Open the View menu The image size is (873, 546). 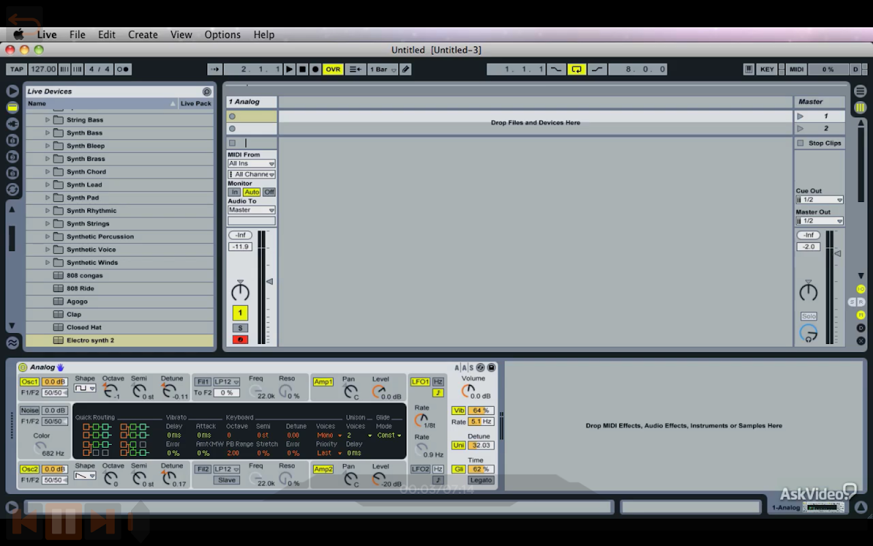(x=181, y=35)
